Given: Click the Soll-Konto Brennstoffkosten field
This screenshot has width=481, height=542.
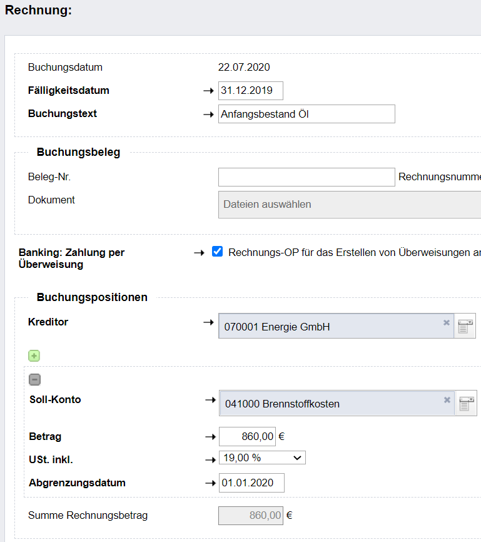Looking at the screenshot, I should click(x=337, y=404).
